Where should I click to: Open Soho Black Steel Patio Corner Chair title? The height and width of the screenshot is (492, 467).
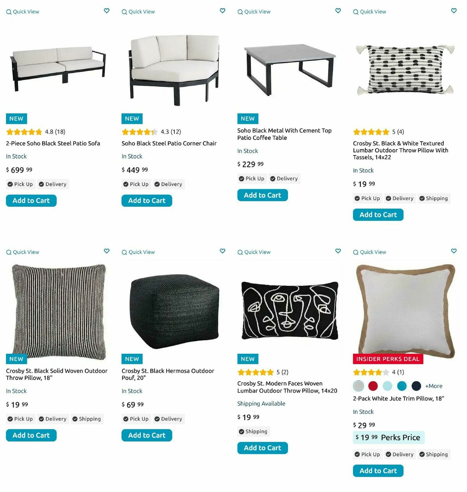(x=169, y=143)
